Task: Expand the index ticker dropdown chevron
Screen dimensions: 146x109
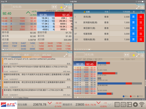Action: click(x=109, y=104)
